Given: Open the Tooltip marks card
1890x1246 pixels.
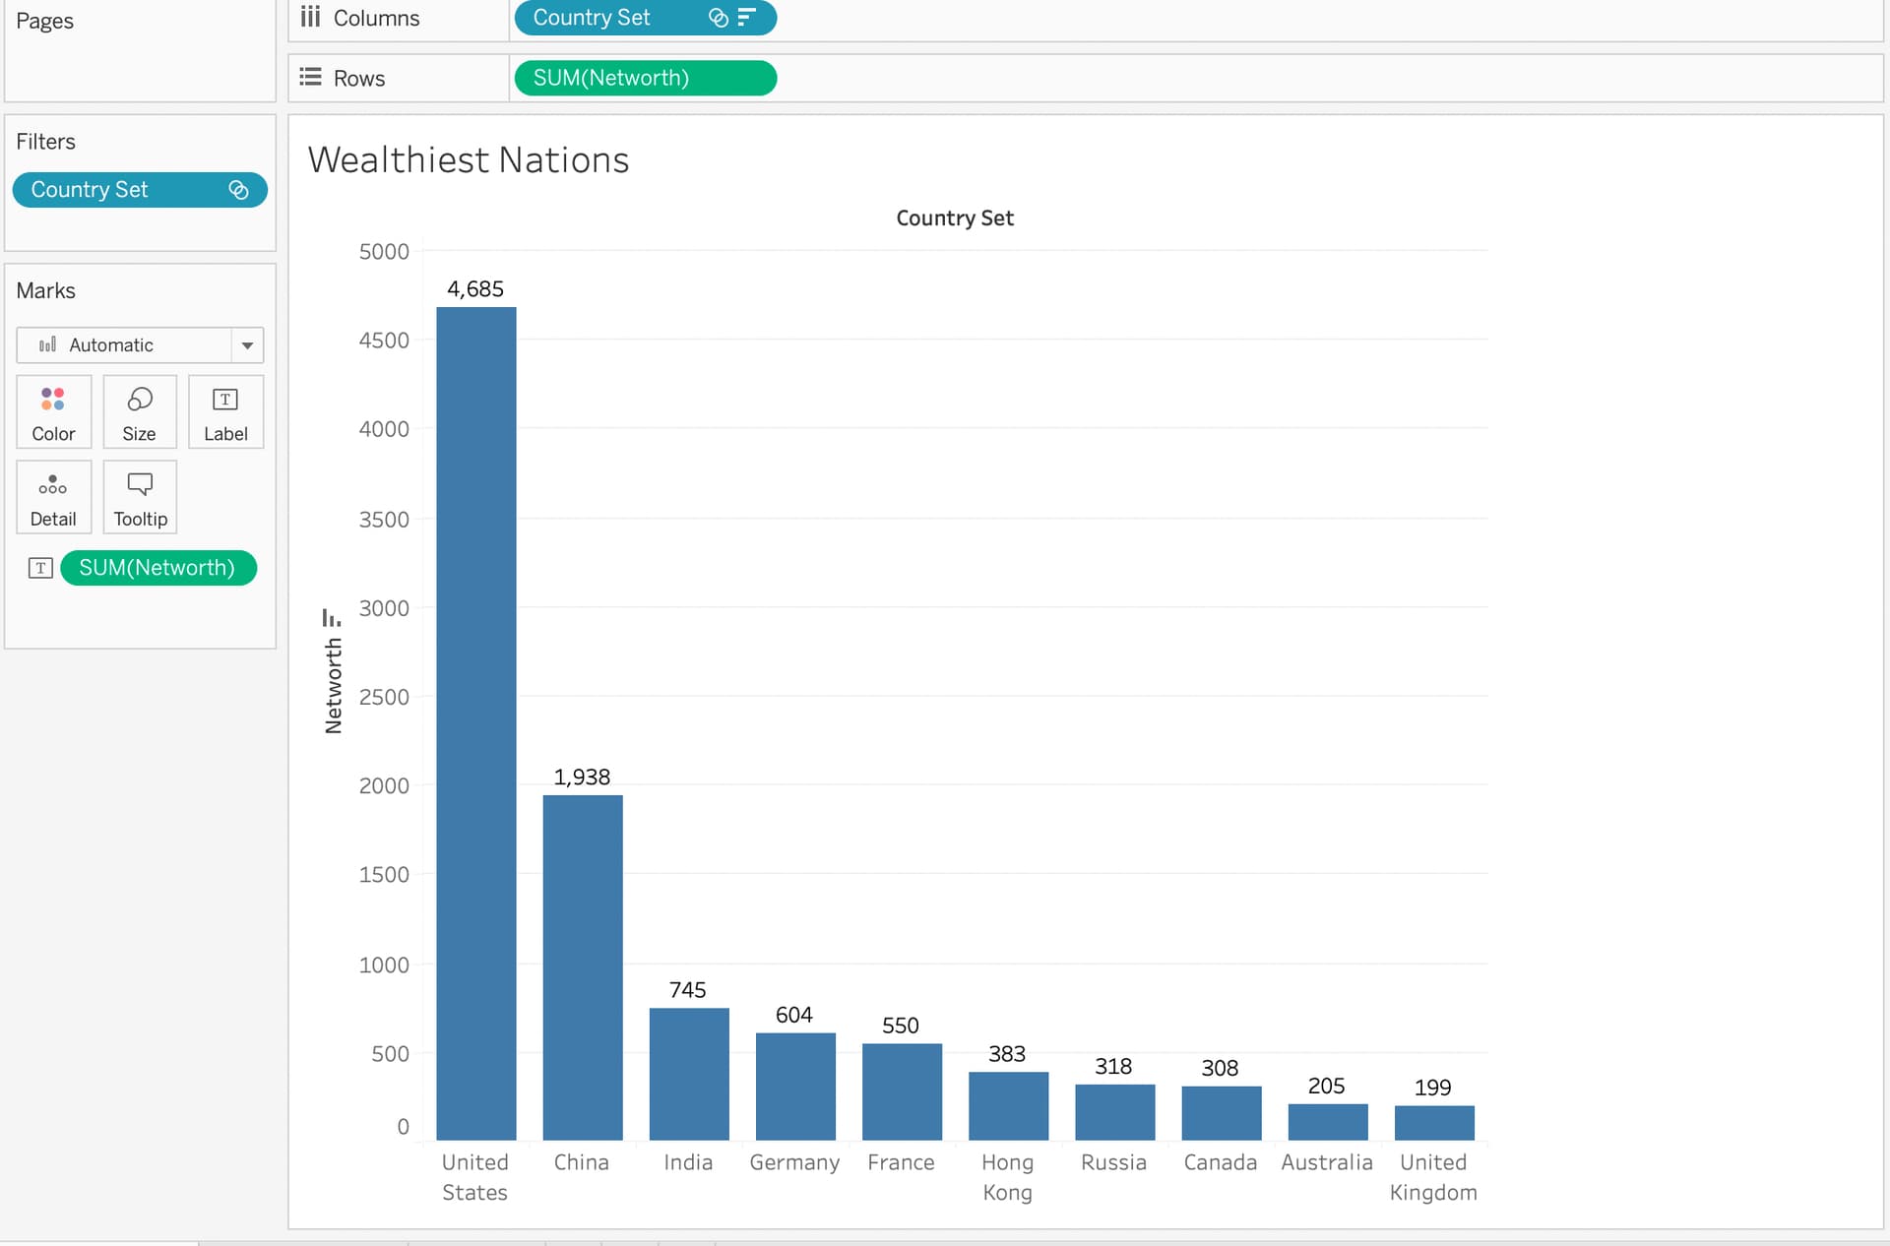Looking at the screenshot, I should coord(140,497).
